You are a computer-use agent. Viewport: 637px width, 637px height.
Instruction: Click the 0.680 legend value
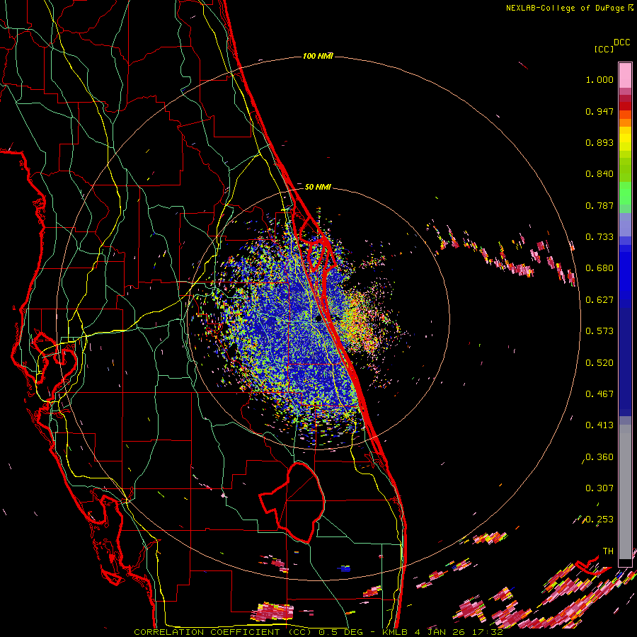pos(599,268)
